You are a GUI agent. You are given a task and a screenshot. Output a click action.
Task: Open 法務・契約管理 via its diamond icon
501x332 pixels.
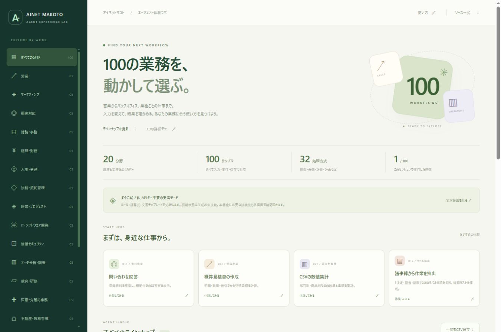pyautogui.click(x=14, y=188)
